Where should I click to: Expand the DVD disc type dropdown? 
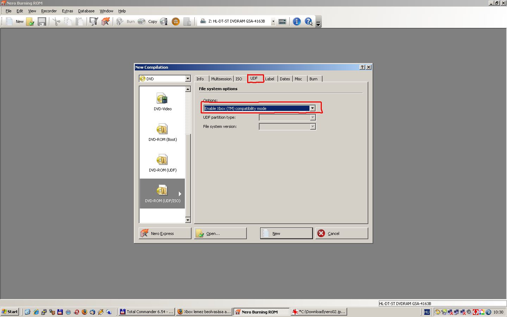pyautogui.click(x=188, y=79)
